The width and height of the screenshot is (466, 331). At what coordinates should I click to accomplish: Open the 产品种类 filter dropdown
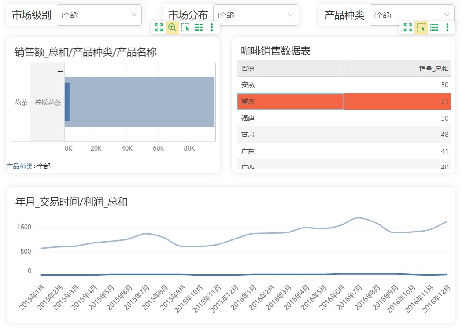[412, 15]
